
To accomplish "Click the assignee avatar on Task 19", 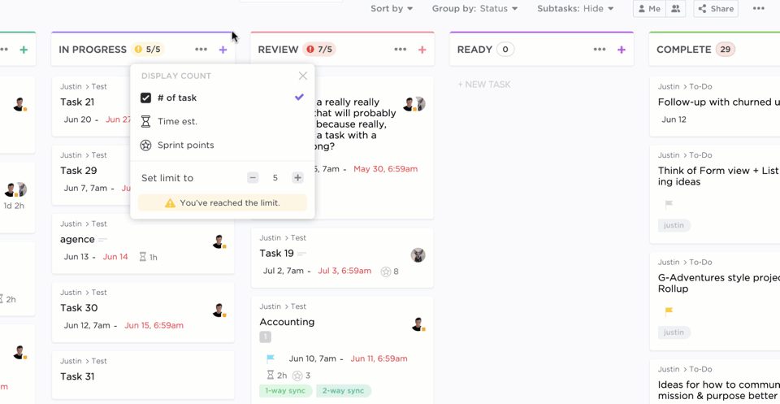I will point(418,255).
